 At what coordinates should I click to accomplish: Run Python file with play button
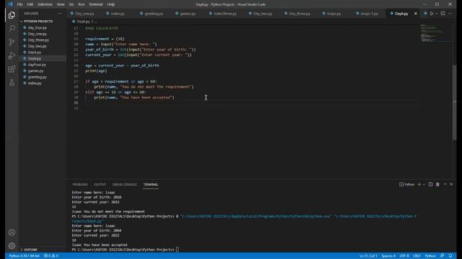point(432,14)
